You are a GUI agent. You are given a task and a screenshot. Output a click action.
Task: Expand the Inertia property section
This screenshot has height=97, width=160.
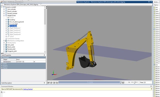pyautogui.click(x=2, y=64)
